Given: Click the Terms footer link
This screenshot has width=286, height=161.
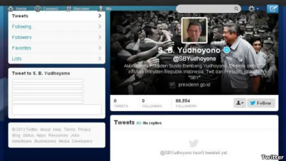Looking at the screenshot, I should point(70,129).
